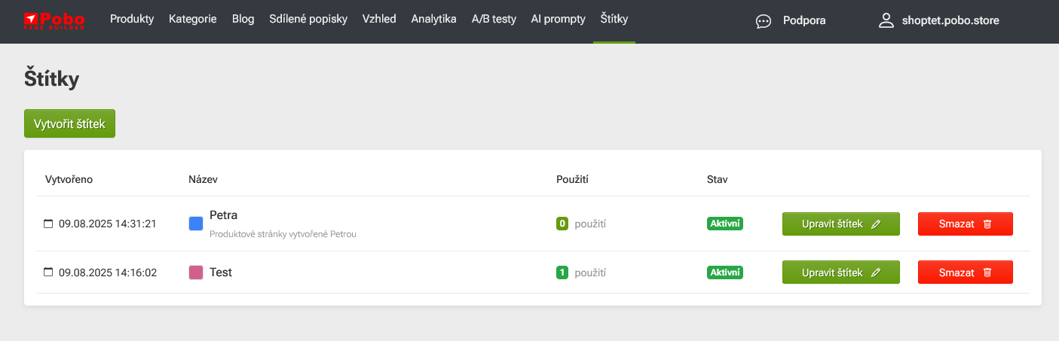This screenshot has height=341, width=1059.
Task: Click the blue Petra color swatch
Action: tap(196, 224)
